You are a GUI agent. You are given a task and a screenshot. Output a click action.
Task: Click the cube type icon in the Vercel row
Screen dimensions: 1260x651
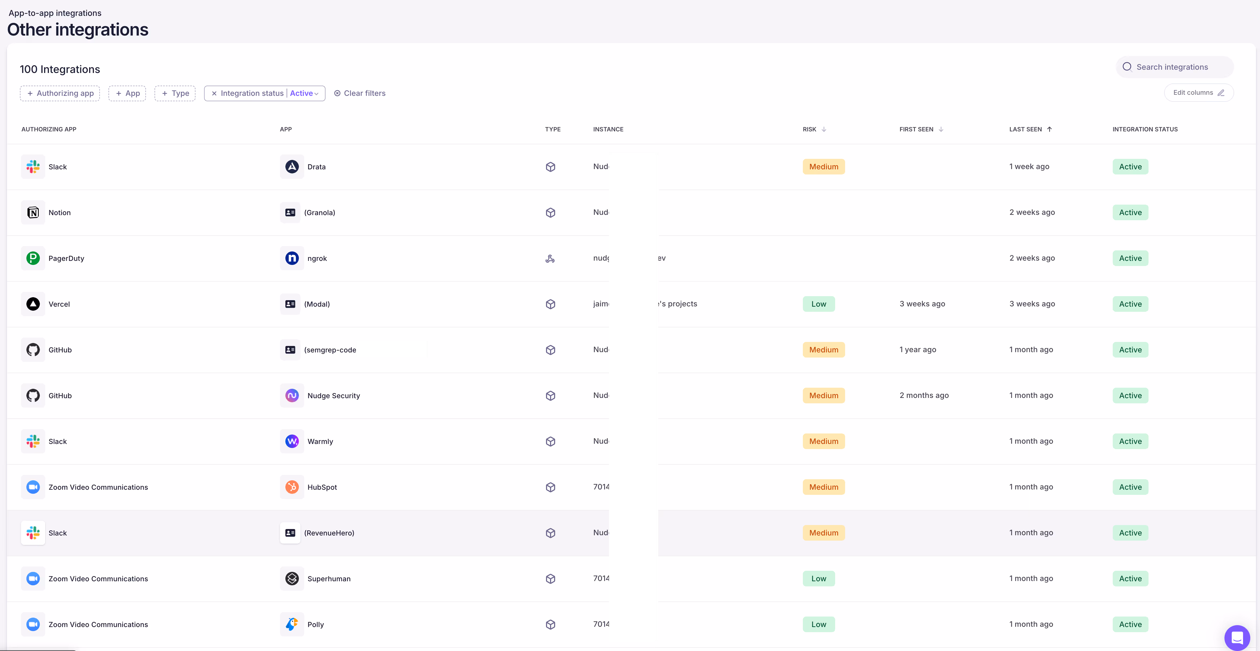click(x=550, y=304)
